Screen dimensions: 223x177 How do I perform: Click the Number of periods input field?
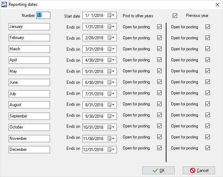tap(43, 15)
